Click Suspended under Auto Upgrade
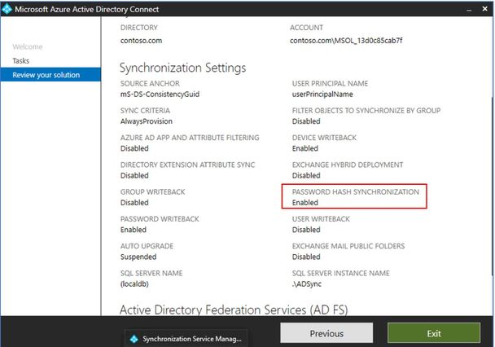This screenshot has height=347, width=495. 138,257
